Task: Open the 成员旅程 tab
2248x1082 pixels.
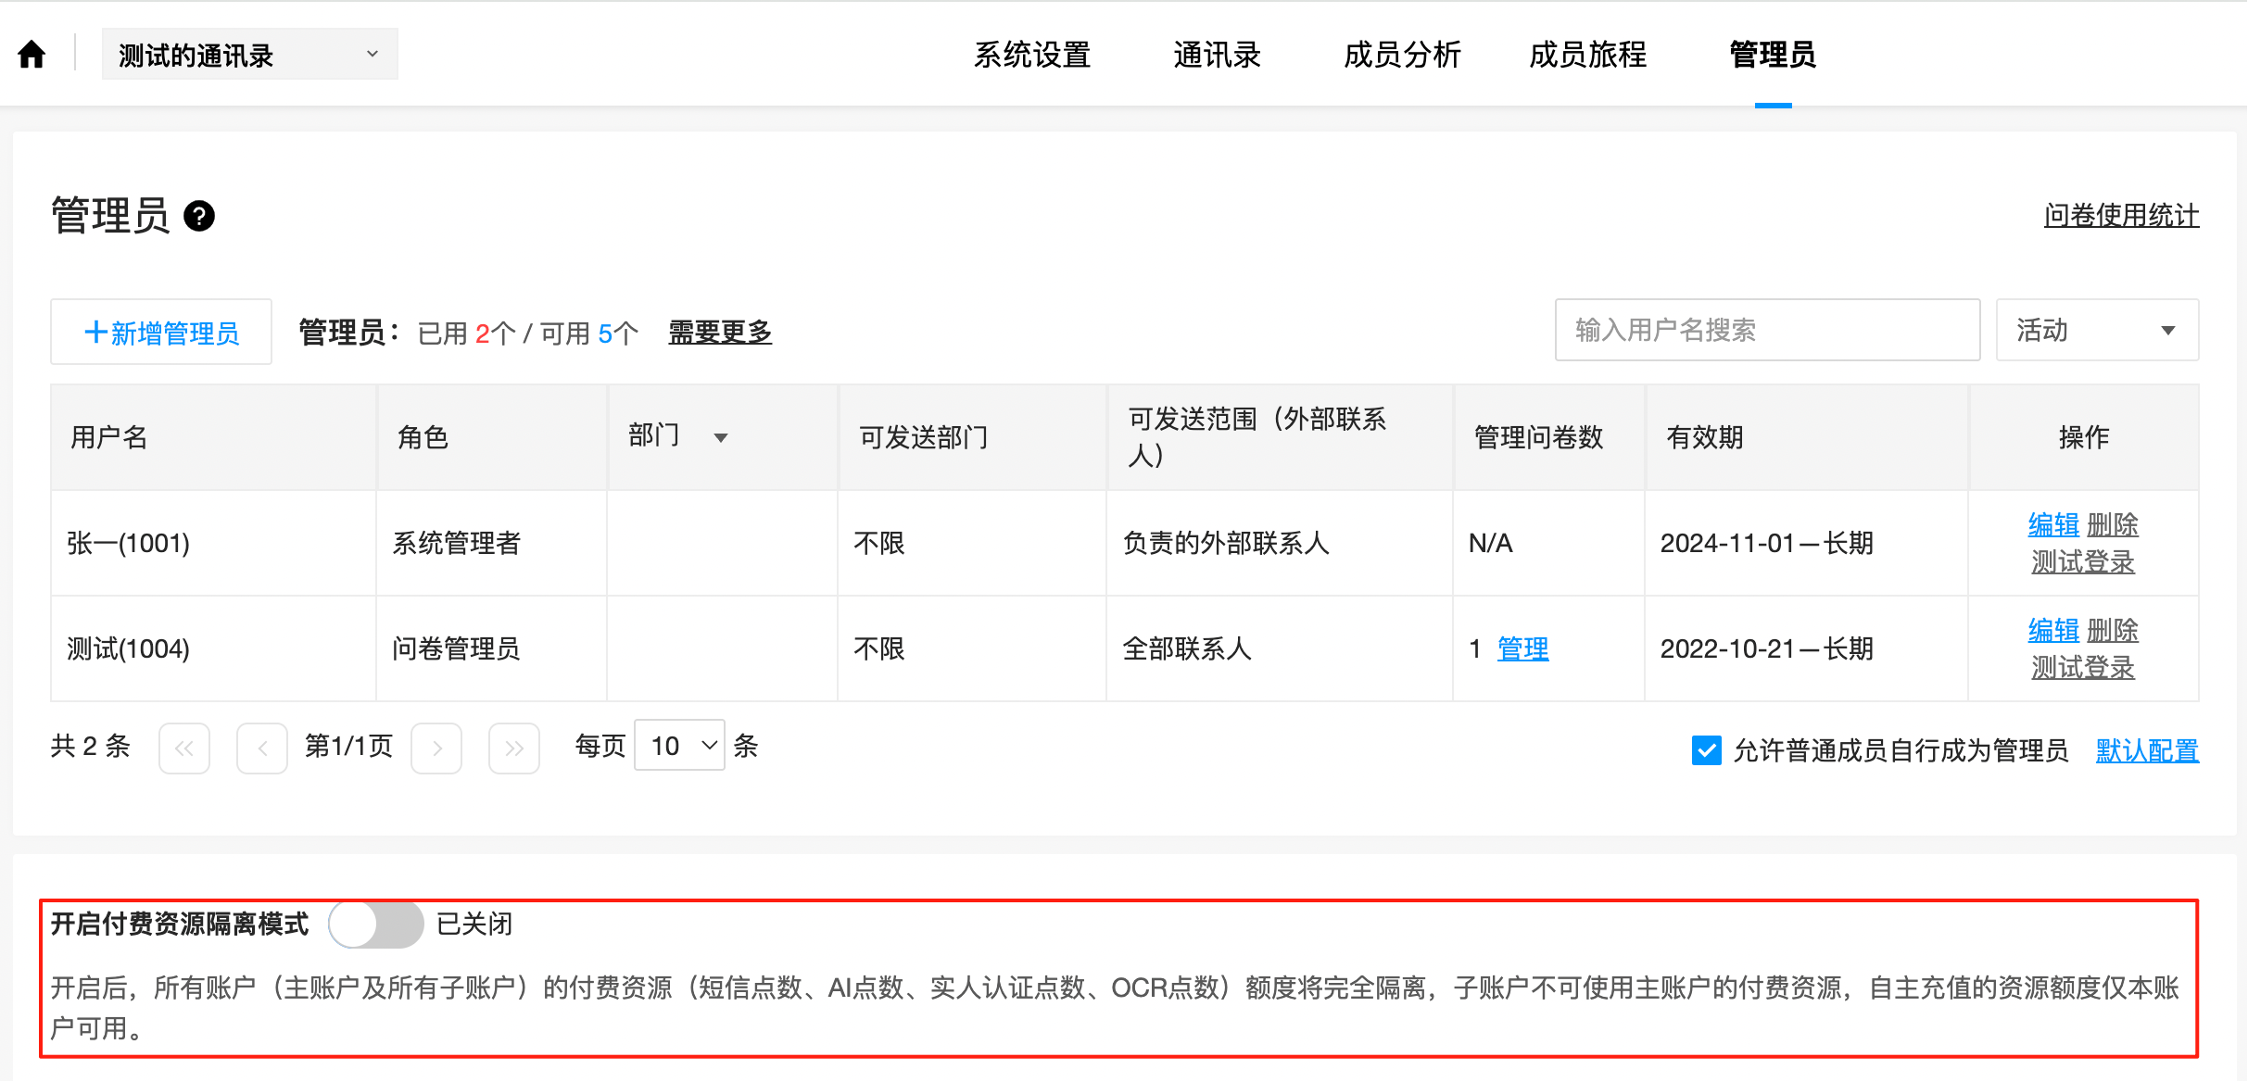Action: coord(1587,55)
